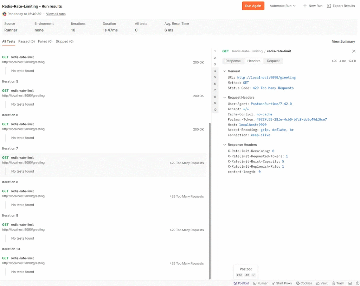
Task: Select the Headers tab in request details
Action: pyautogui.click(x=254, y=61)
